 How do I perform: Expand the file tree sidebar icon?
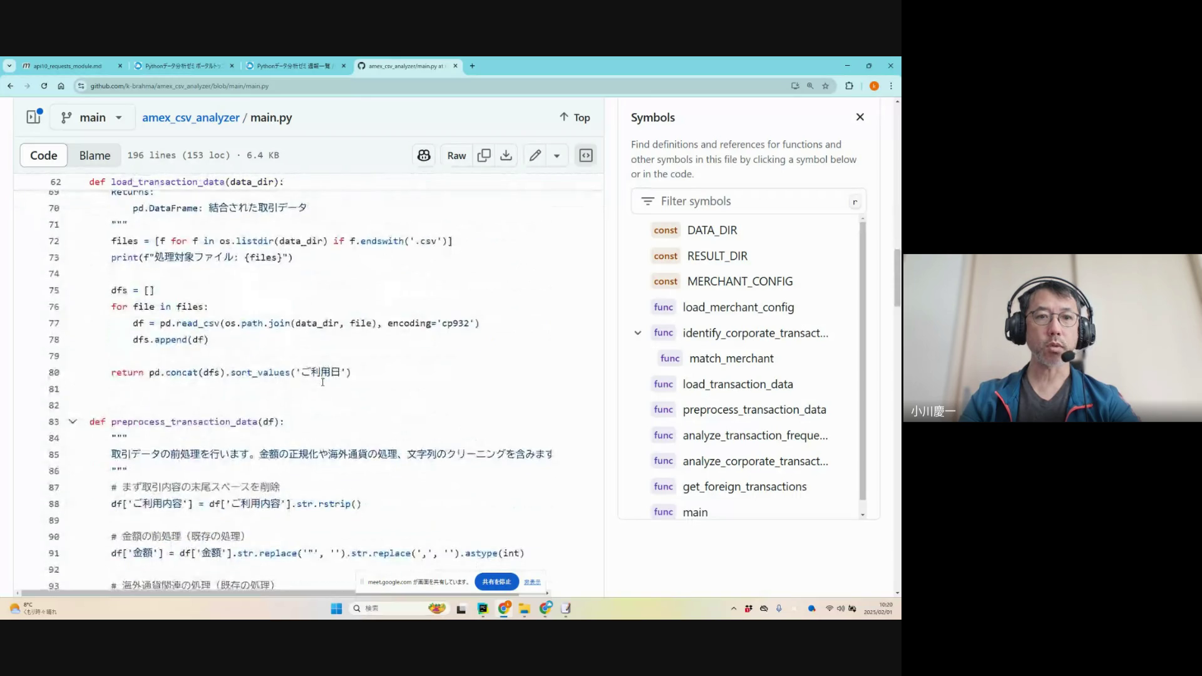coord(34,117)
